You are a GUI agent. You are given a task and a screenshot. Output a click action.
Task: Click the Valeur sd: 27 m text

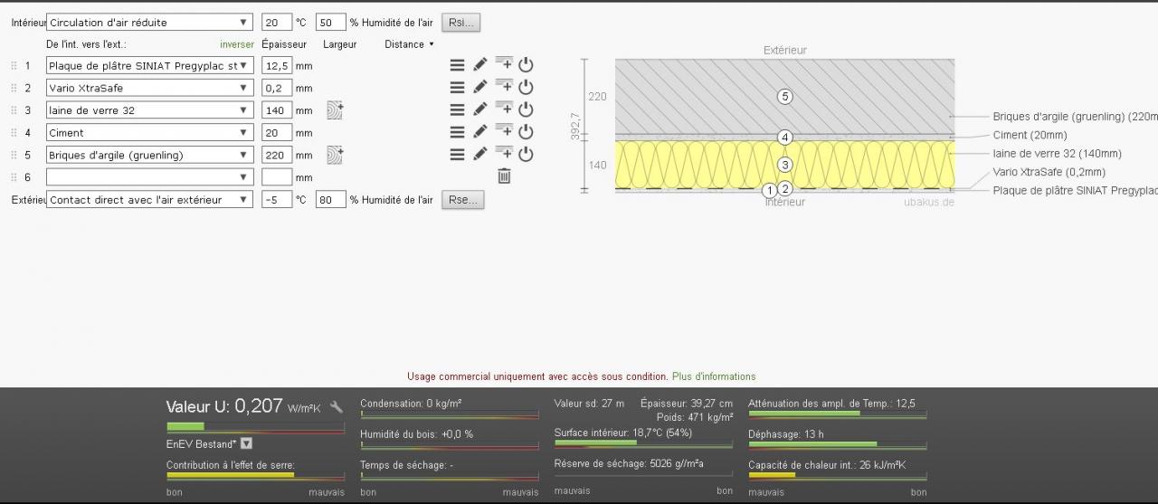(x=589, y=404)
